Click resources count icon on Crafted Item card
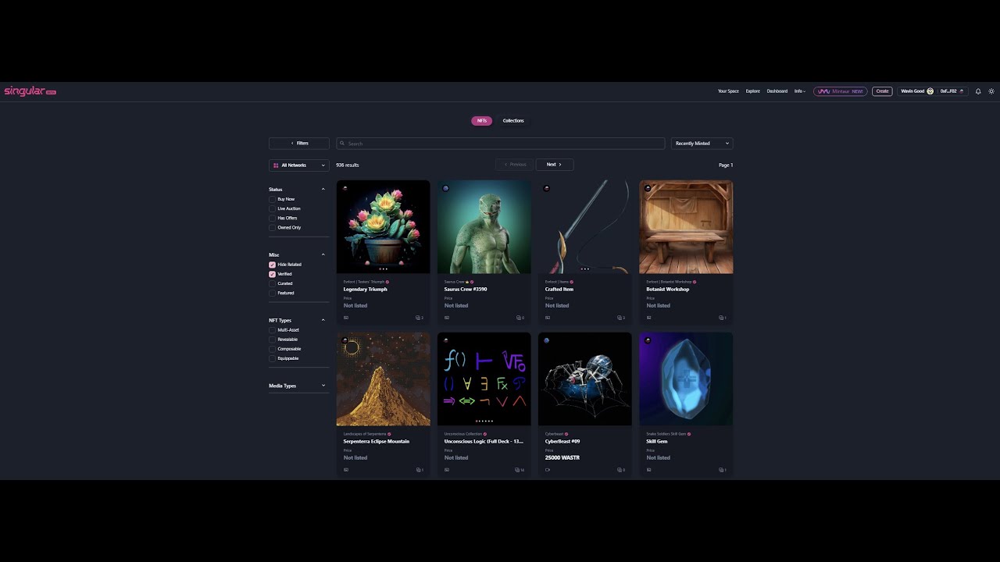The image size is (1000, 562). pos(620,318)
